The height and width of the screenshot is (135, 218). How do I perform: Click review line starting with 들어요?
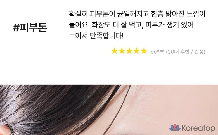[131, 25]
